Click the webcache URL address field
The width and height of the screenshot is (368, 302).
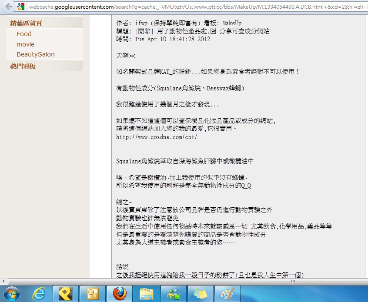(198, 7)
